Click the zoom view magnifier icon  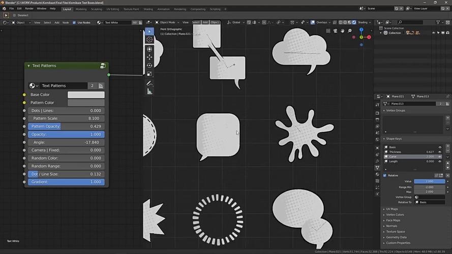(350, 31)
